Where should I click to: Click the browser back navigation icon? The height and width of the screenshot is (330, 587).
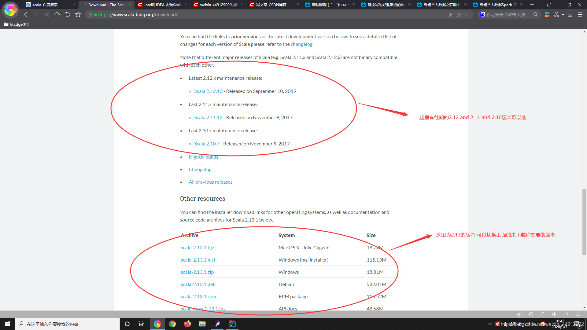pyautogui.click(x=26, y=14)
